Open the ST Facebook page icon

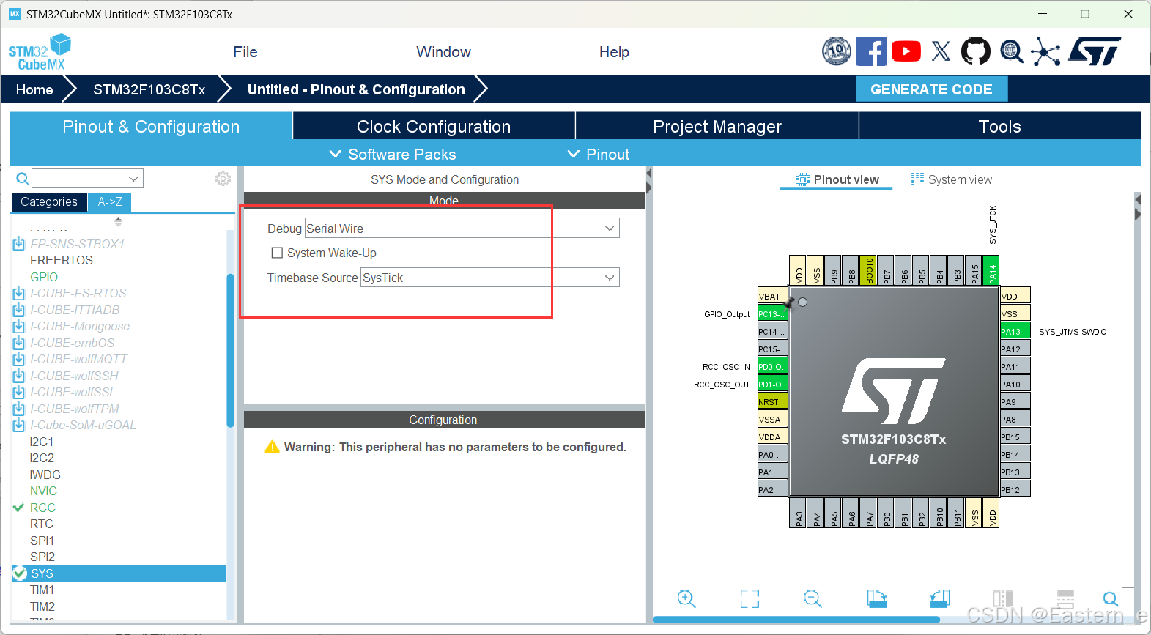[x=871, y=51]
